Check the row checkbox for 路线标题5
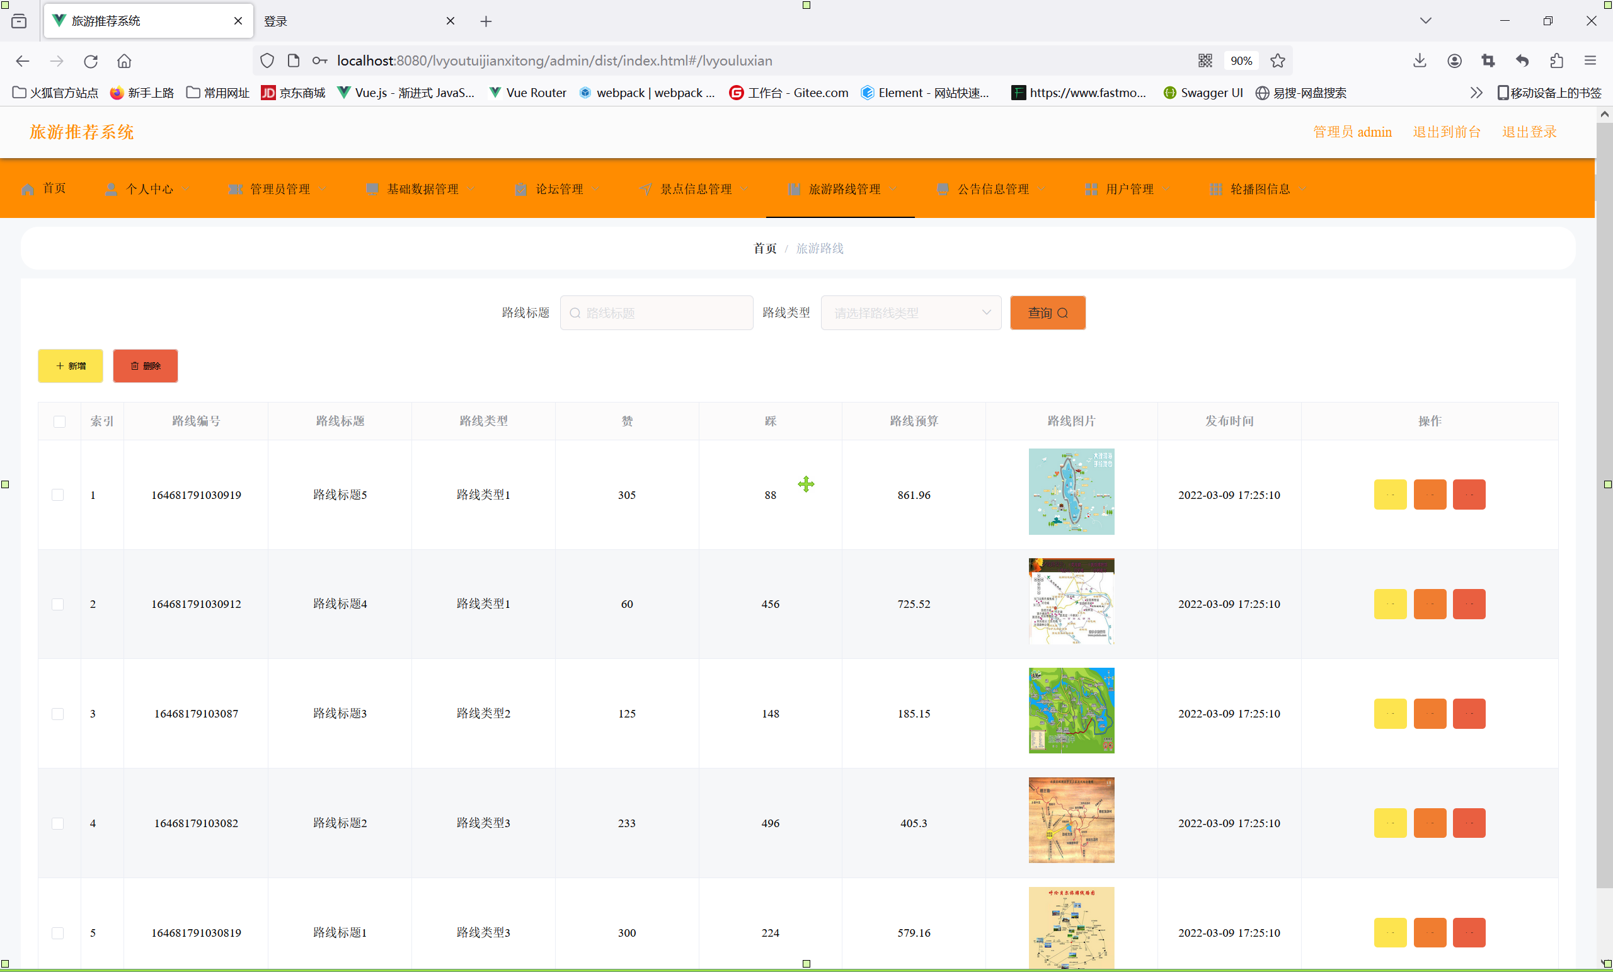This screenshot has height=972, width=1613. coord(58,495)
